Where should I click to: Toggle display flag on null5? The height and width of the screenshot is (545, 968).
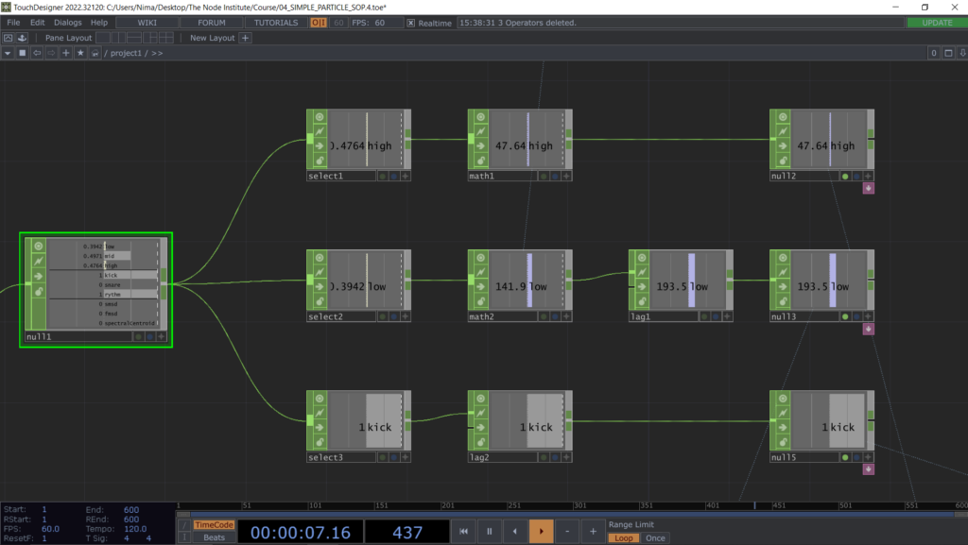845,457
